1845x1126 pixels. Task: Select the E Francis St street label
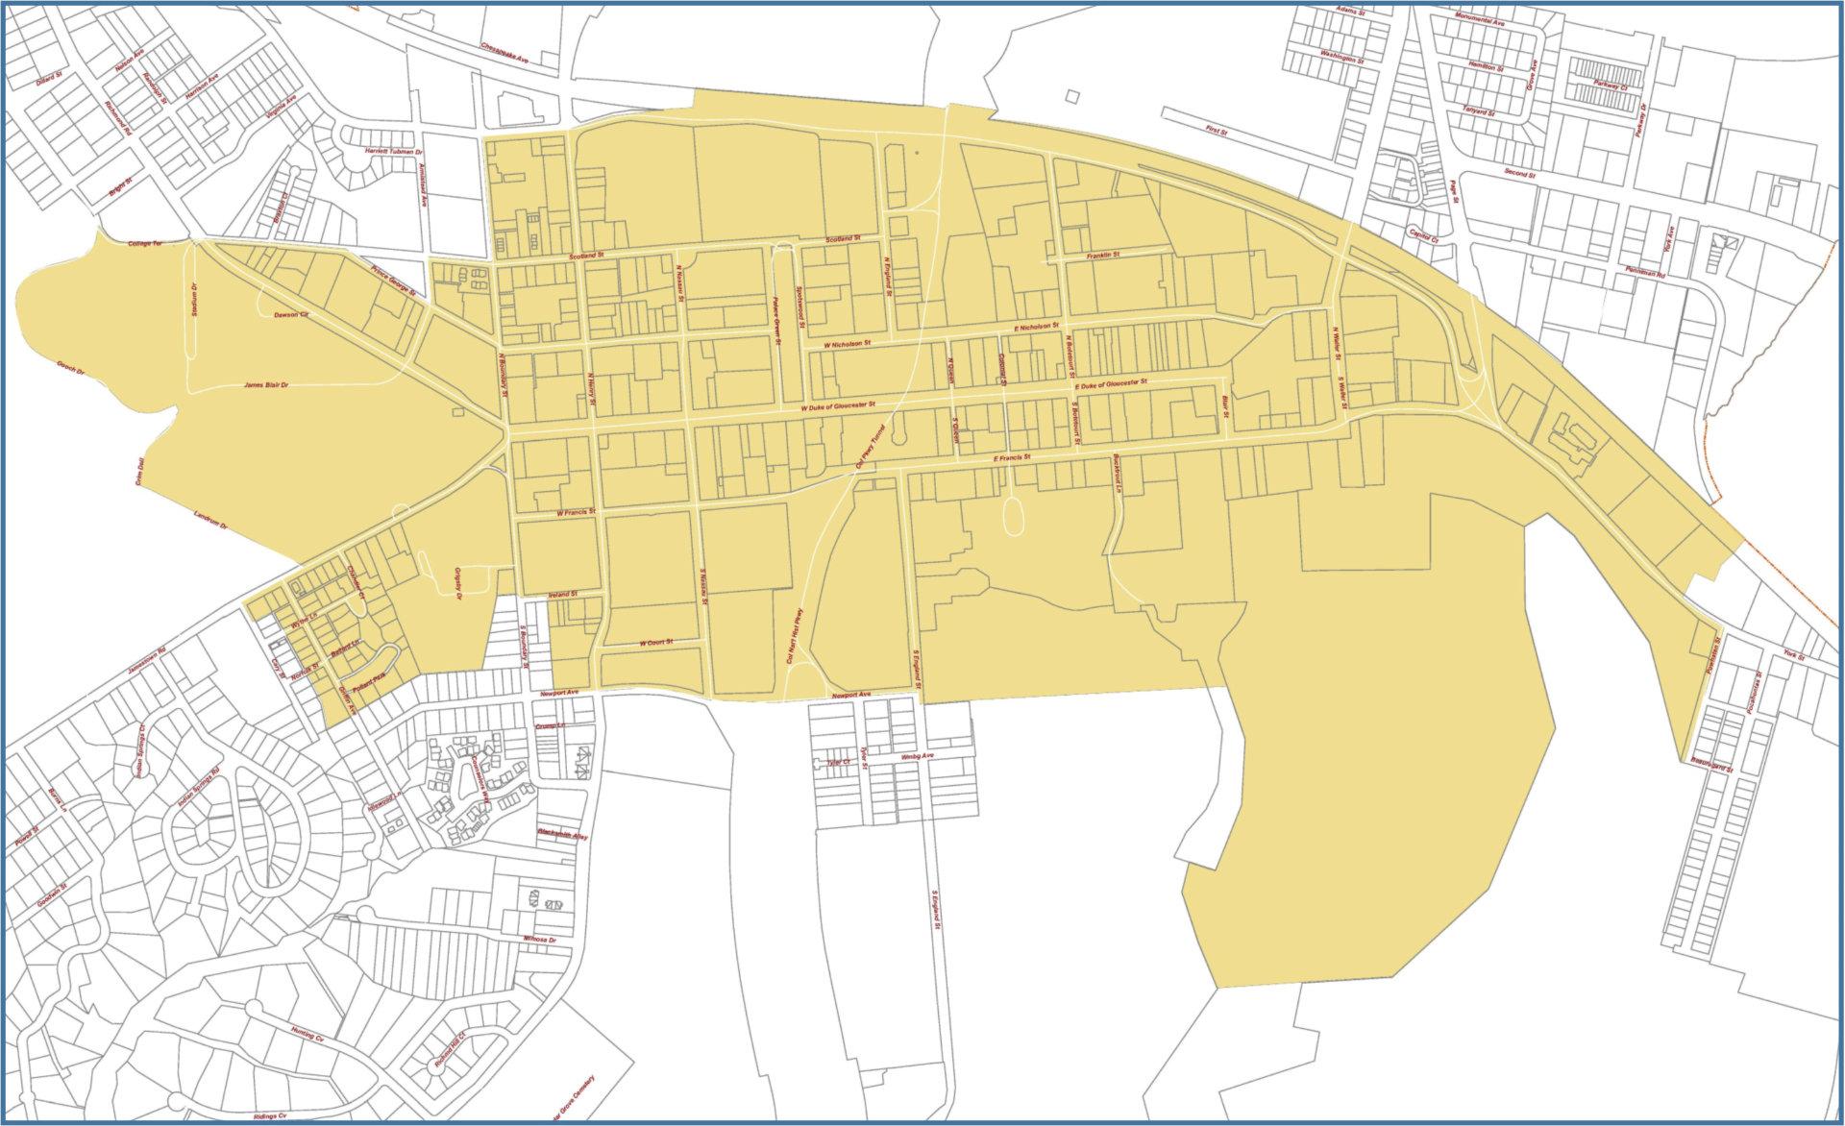pyautogui.click(x=1012, y=459)
